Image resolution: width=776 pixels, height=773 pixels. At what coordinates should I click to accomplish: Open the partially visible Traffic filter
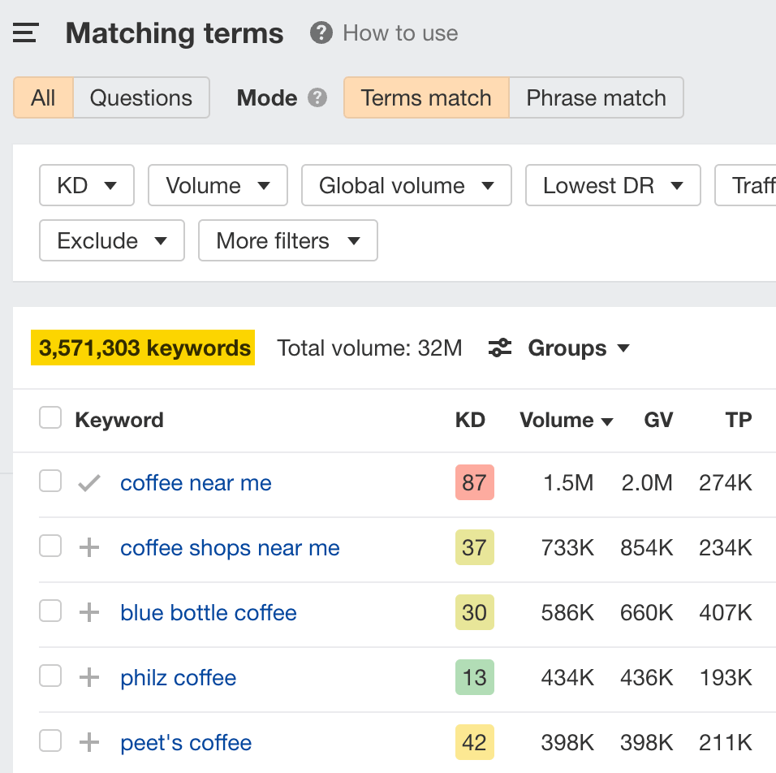[x=745, y=185]
